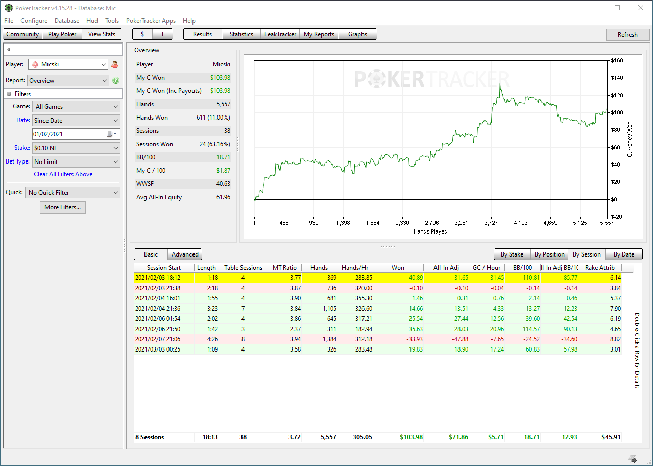
Task: Open the Tools menu
Action: click(x=112, y=21)
